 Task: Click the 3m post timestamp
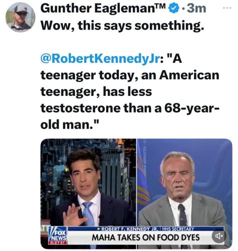196,9
